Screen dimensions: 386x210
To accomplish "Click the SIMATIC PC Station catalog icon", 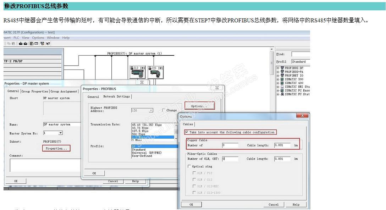I will [x=282, y=94].
